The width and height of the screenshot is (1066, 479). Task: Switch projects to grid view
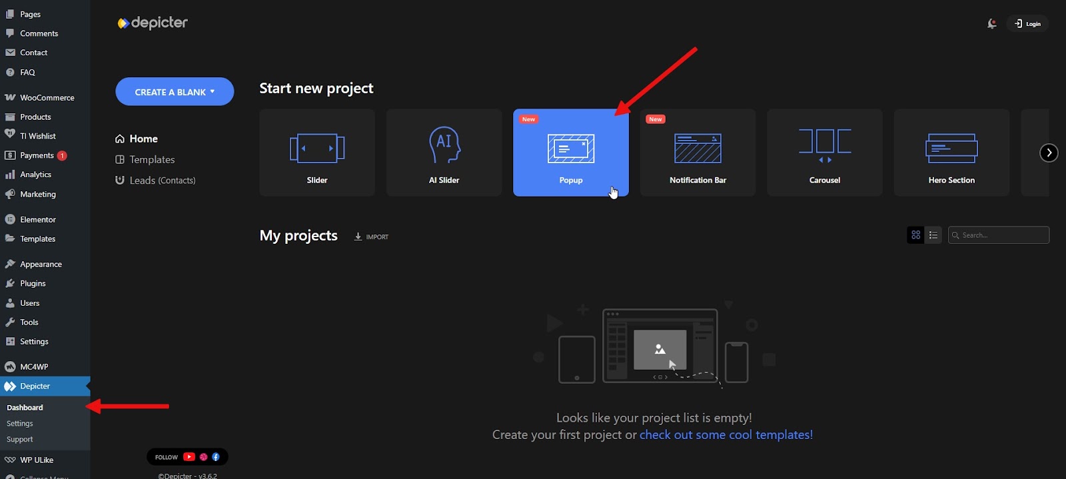[x=915, y=235]
